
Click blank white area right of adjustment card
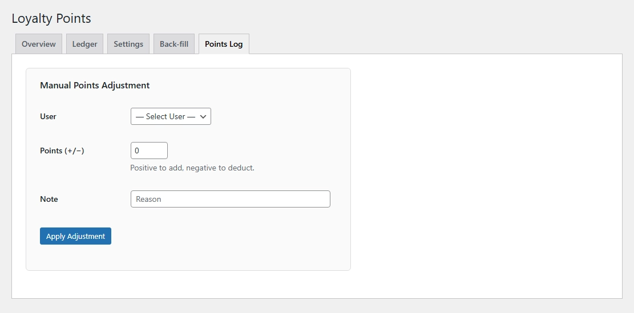485,171
